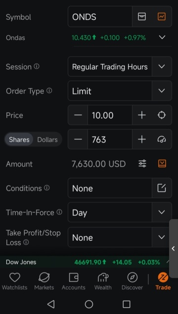Open the Order Type dropdown
The height and width of the screenshot is (314, 178).
point(120,91)
